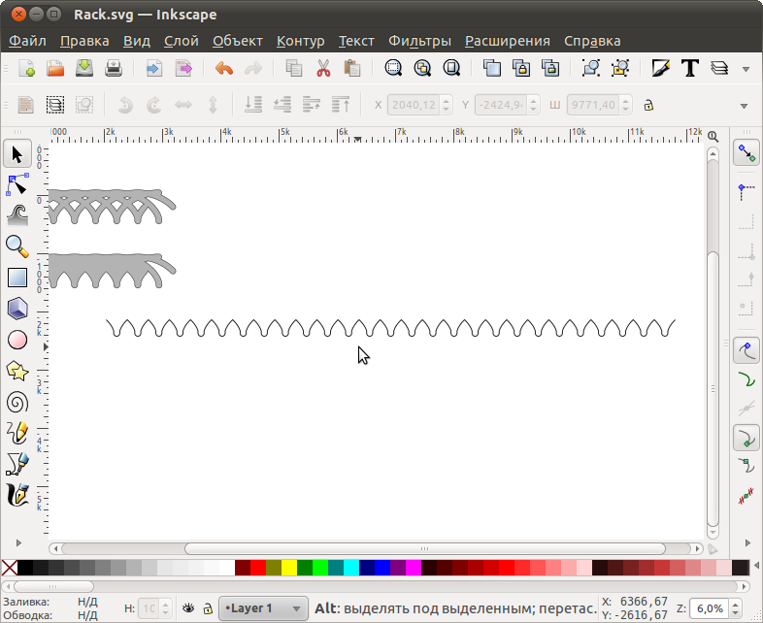The image size is (763, 623).
Task: Toggle Layer 1 visibility eye
Action: (x=188, y=607)
